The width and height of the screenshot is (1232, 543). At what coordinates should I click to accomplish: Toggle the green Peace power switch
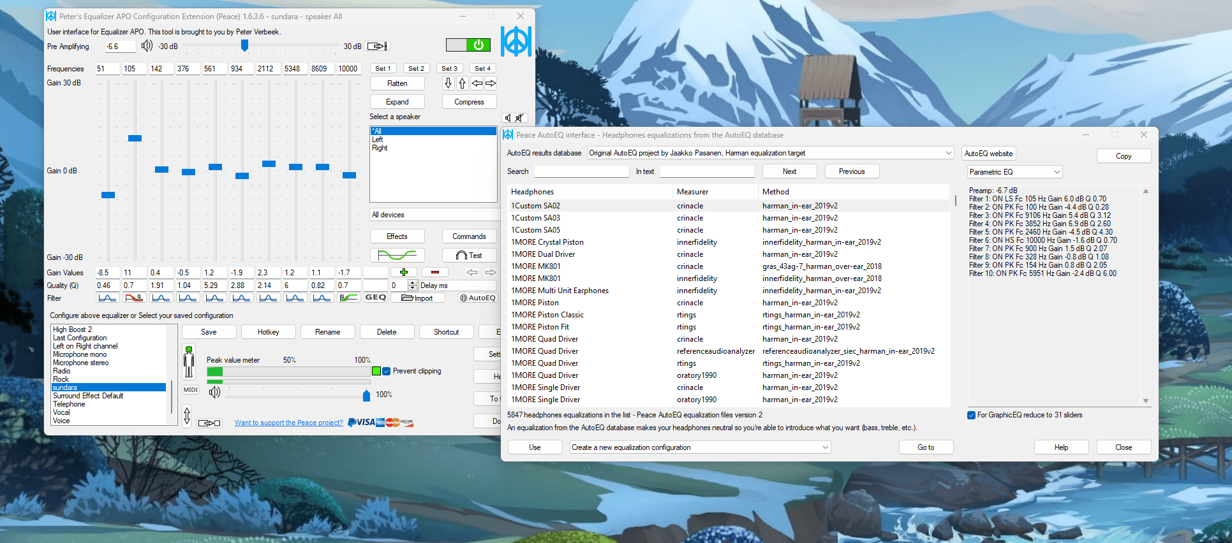468,45
